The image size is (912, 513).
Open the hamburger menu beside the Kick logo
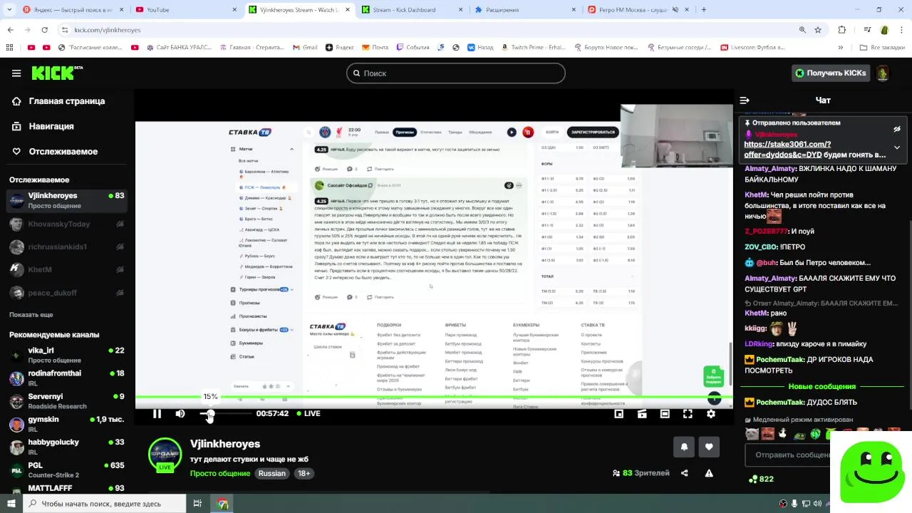click(16, 73)
